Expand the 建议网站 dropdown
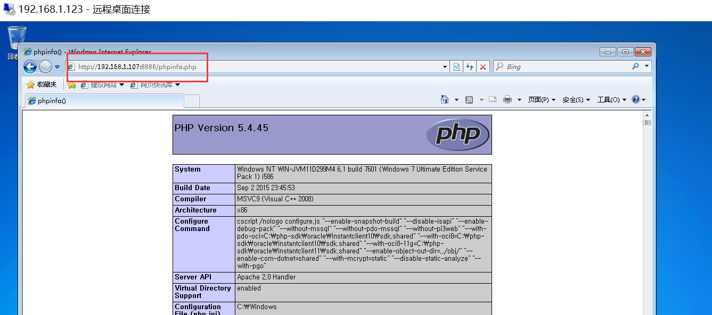 point(122,84)
